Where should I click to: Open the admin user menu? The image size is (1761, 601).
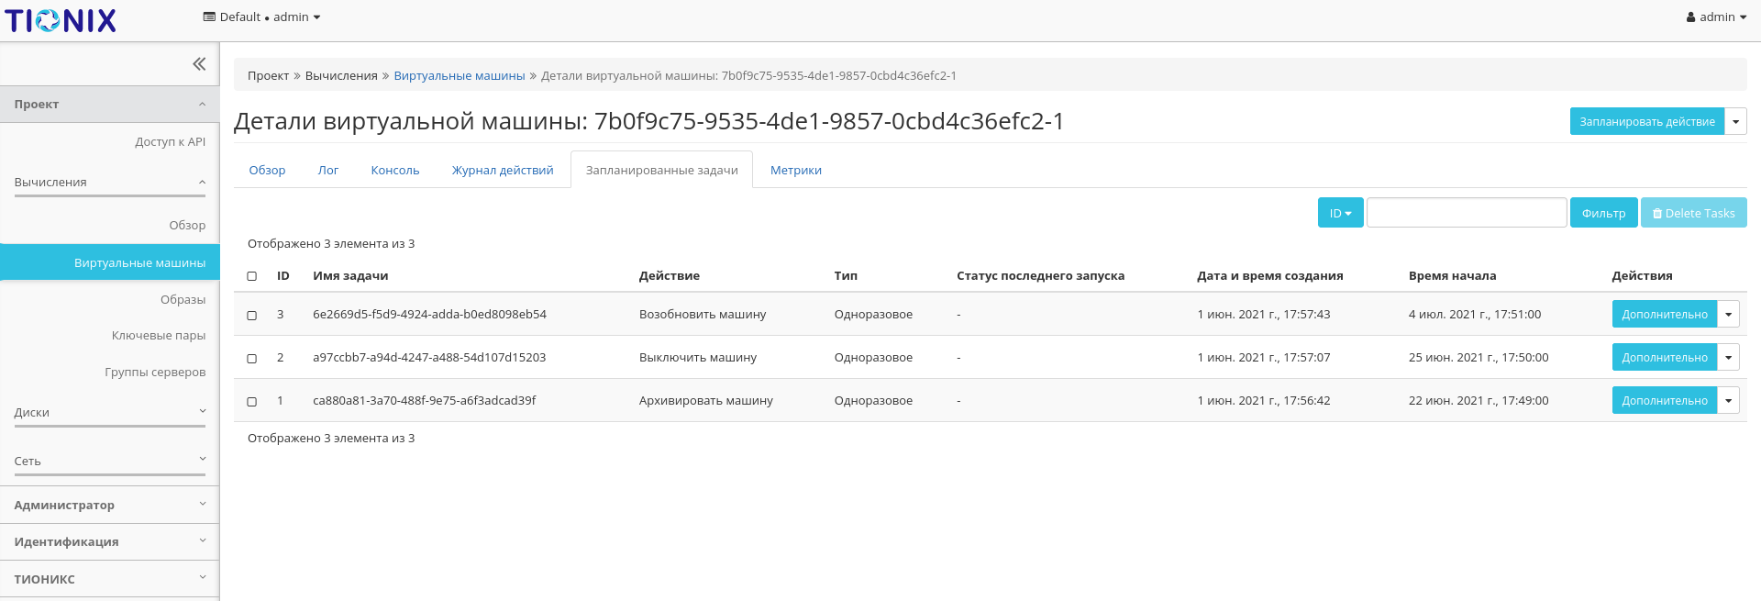point(1716,17)
